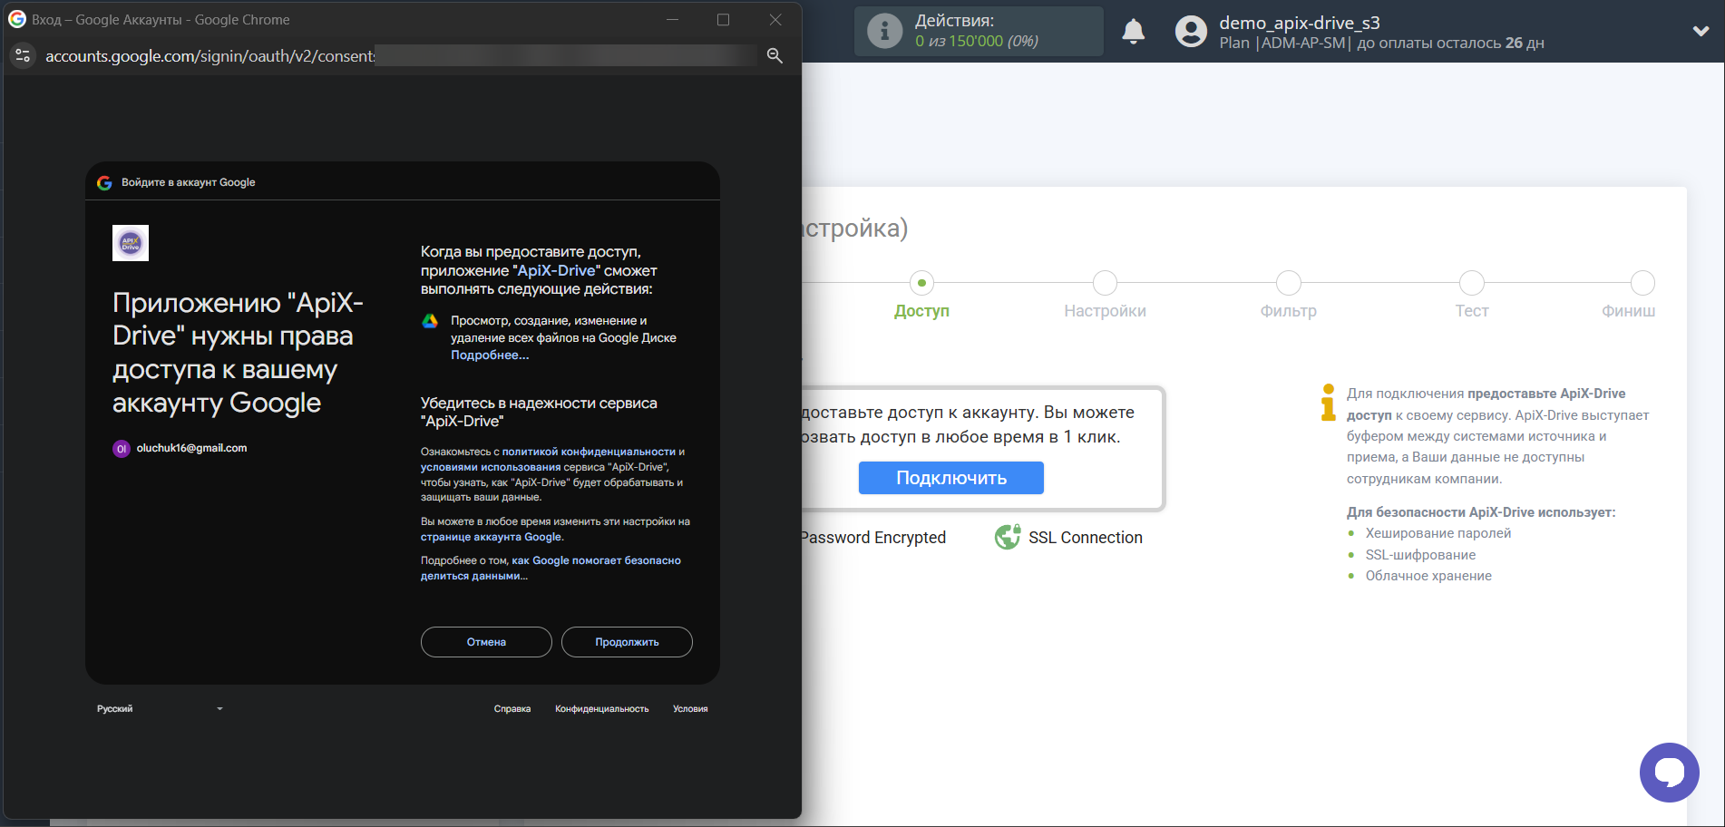Screen dimensions: 1725x827
Task: Open the notifications bell in ApiX-Drive header
Action: click(1134, 32)
